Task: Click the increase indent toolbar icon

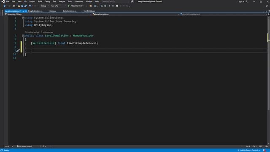Action: 105,6
